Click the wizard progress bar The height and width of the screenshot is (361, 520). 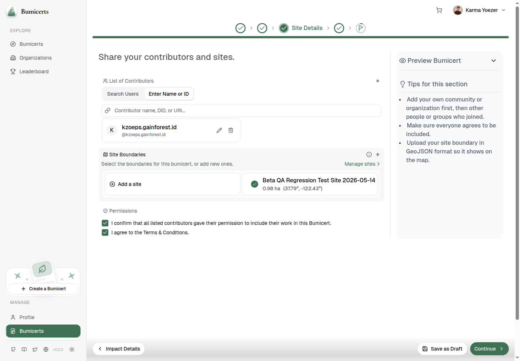[300, 37]
